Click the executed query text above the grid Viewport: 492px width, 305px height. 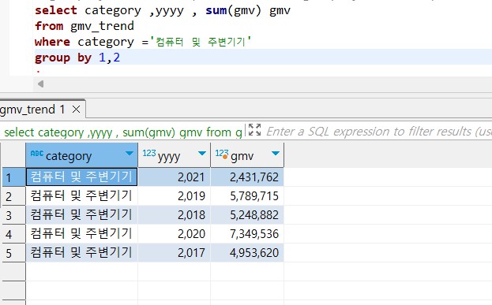coord(122,132)
